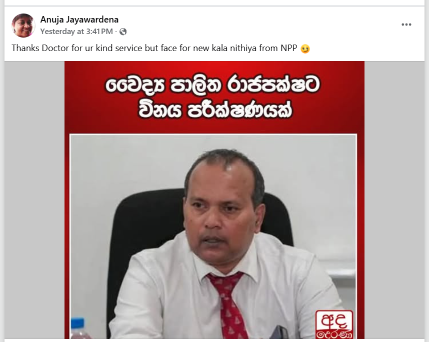Click the gray area right of the image
Viewport: 429px width, 342px height.
tap(394, 200)
